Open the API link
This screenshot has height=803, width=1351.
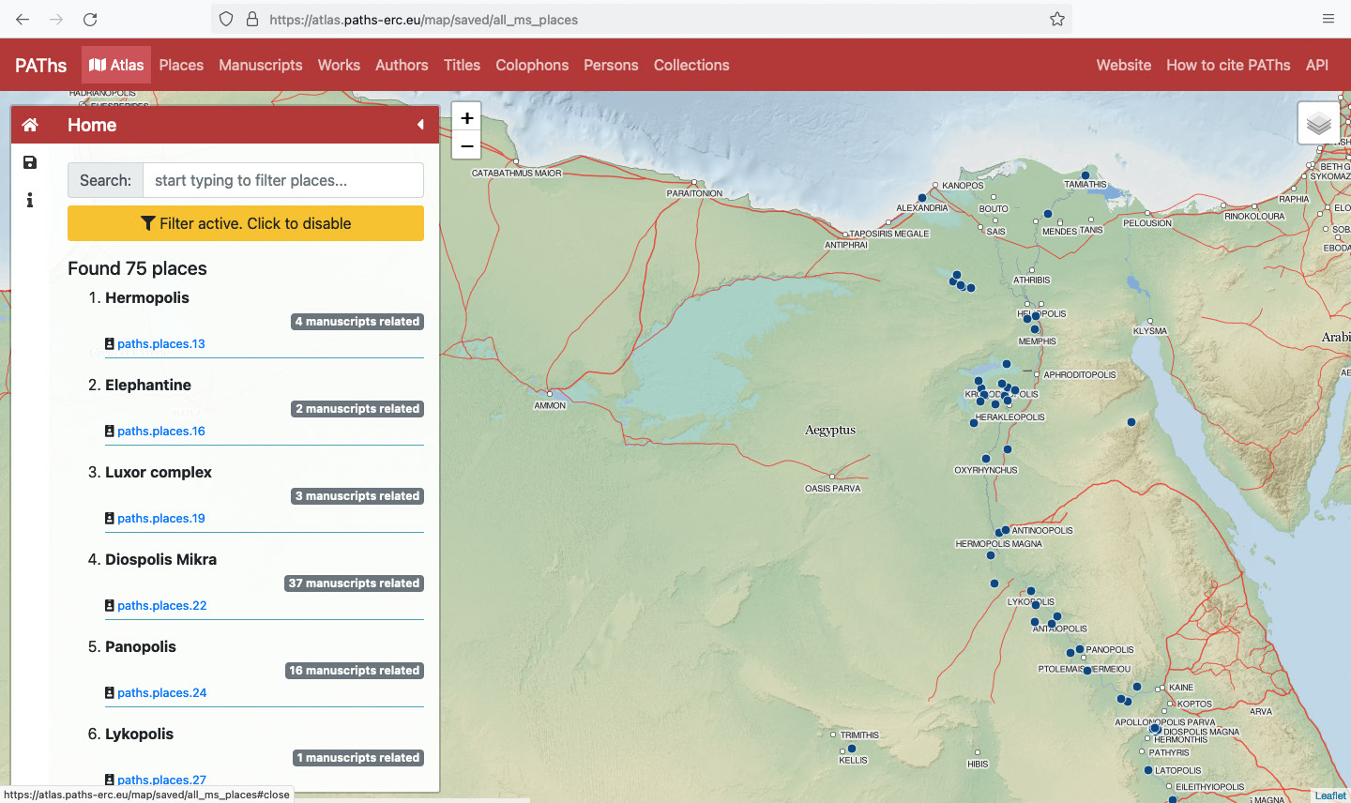coord(1317,65)
